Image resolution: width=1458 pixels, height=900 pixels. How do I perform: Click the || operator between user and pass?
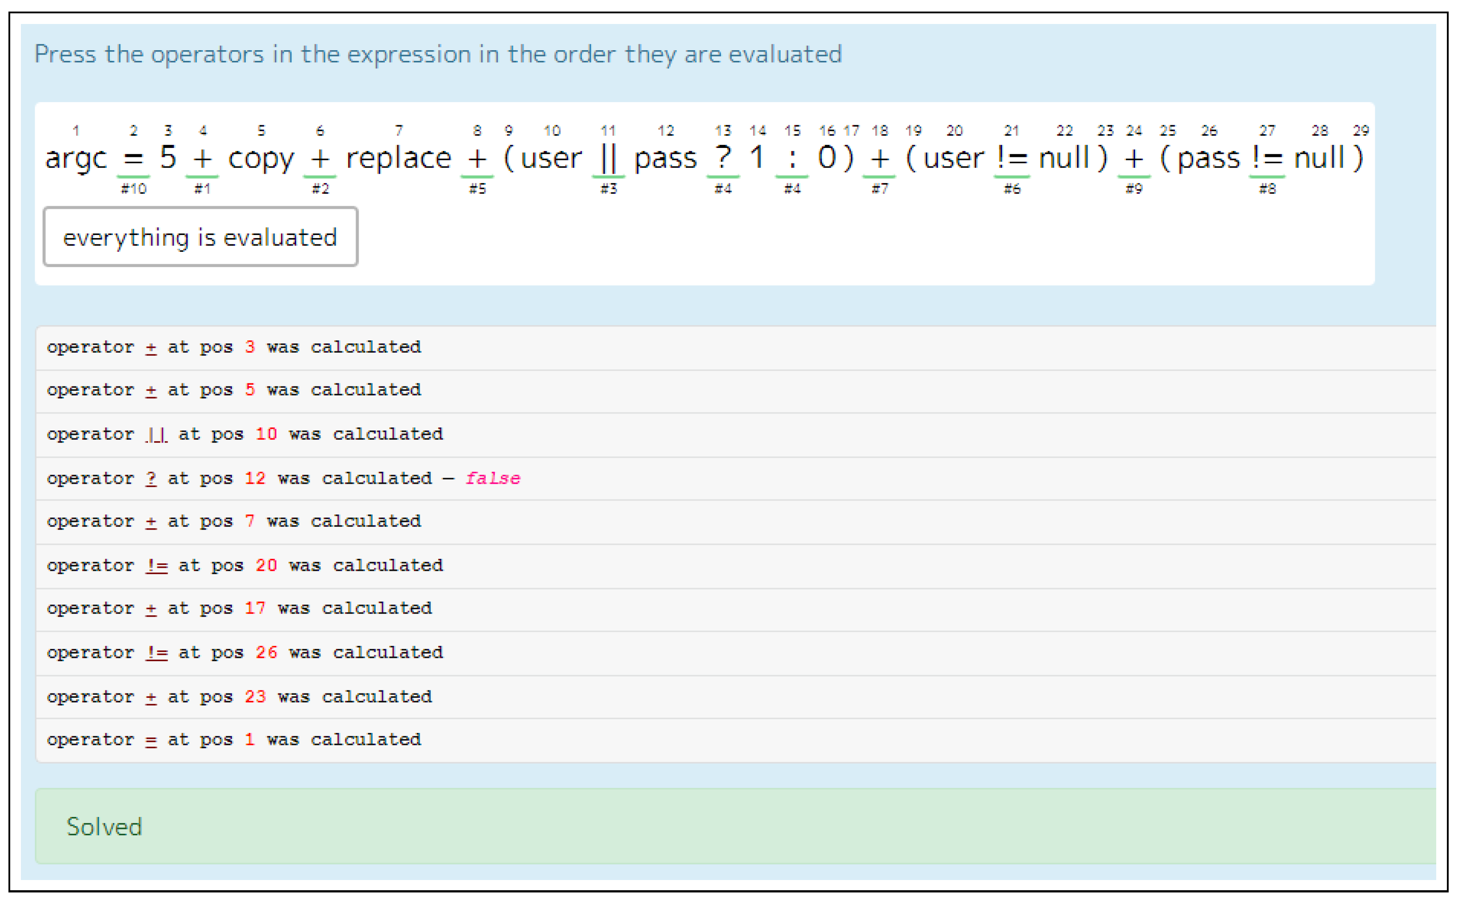608,158
